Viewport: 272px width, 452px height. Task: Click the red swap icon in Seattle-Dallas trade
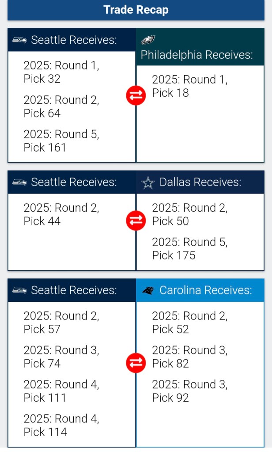[136, 220]
